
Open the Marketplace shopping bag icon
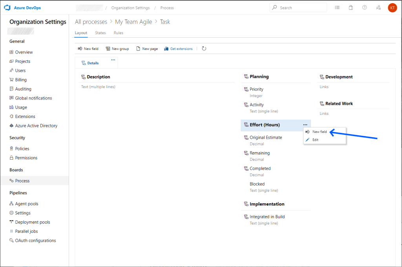(351, 7)
